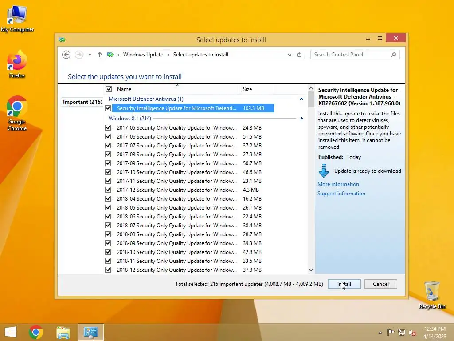Uncheck the 2017-06 Security Only update
The image size is (454, 341).
click(108, 137)
